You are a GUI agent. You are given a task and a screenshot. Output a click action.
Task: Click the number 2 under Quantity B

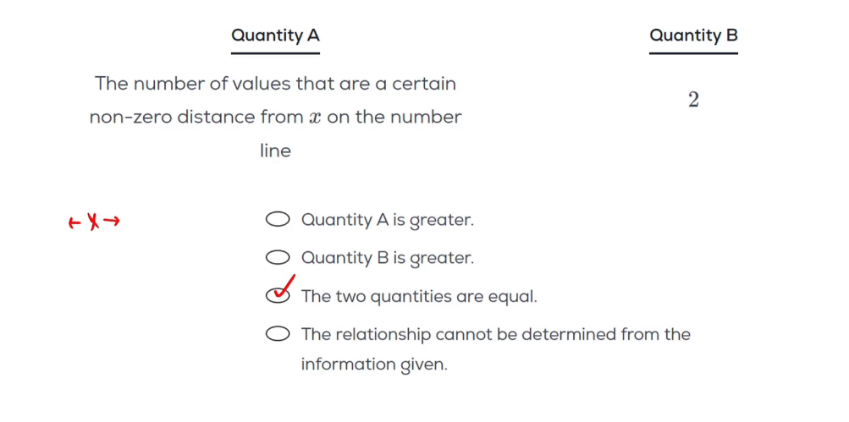[x=693, y=100]
